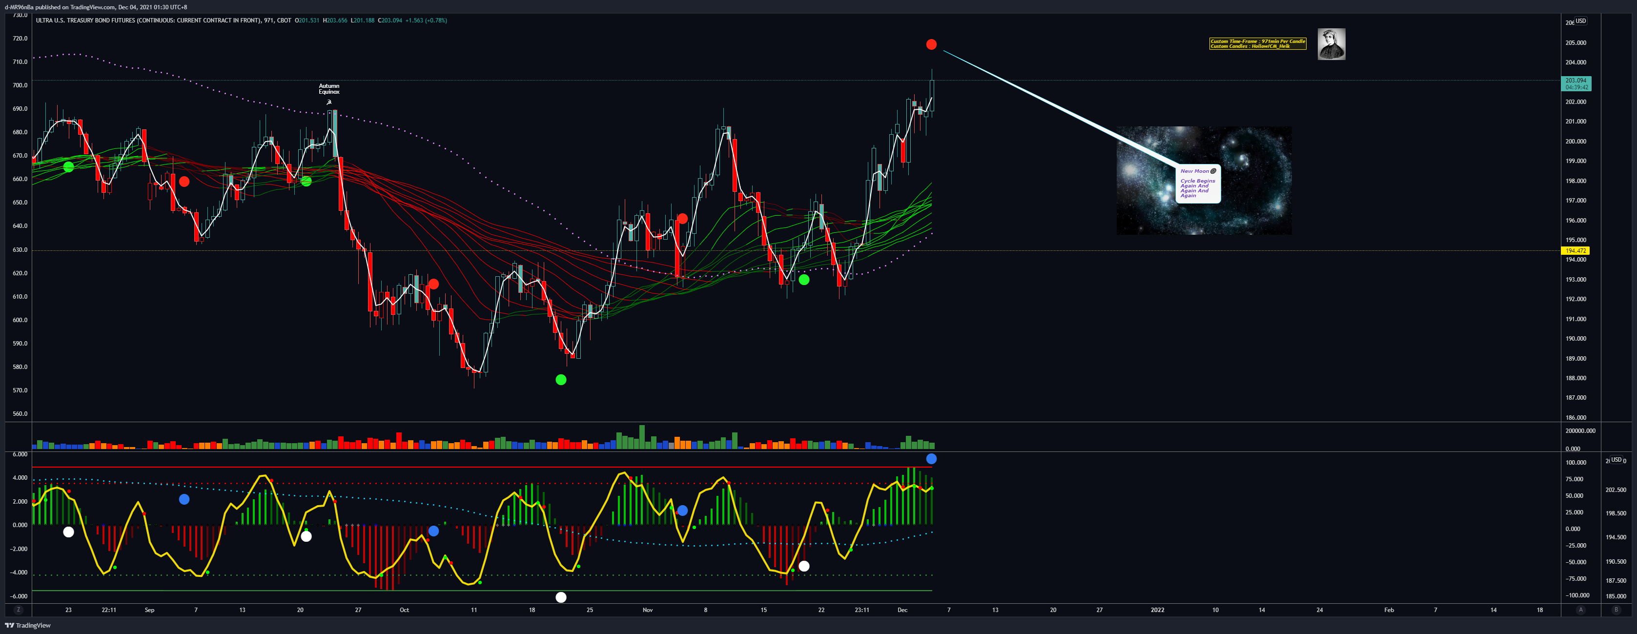Click Feb on the time axis
1637x634 pixels.
click(x=1389, y=610)
